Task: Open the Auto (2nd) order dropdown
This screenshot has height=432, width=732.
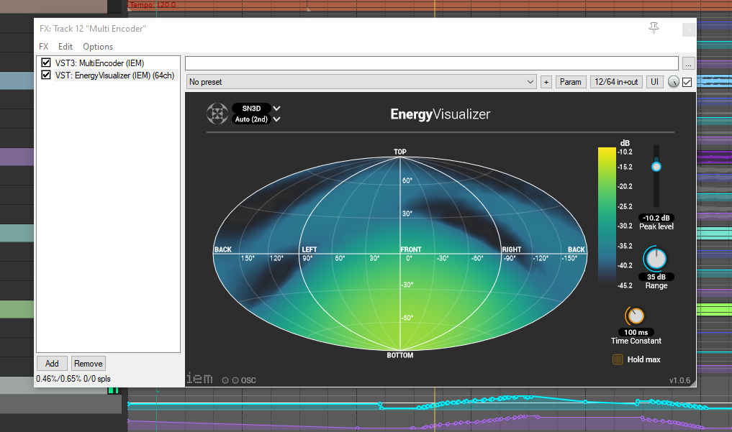Action: coord(256,119)
